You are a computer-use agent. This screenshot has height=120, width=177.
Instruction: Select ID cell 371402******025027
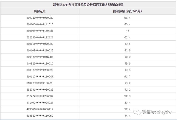point(40,103)
